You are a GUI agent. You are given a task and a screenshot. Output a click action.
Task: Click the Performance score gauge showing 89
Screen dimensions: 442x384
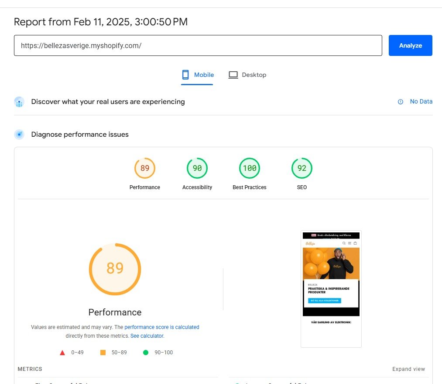(x=144, y=168)
